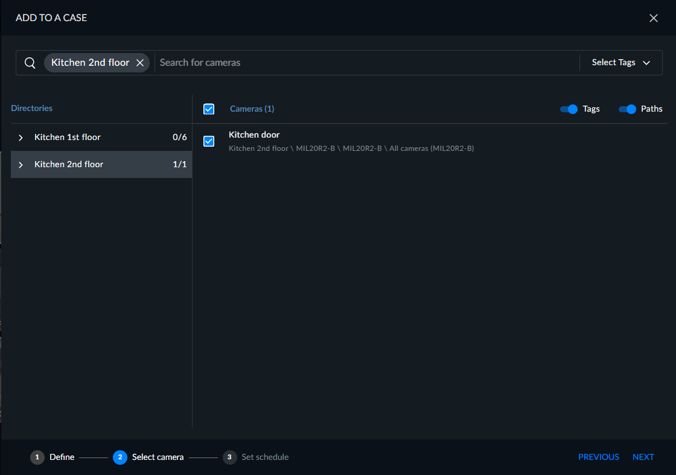
Task: Disable the Tags toggle
Action: click(x=569, y=109)
